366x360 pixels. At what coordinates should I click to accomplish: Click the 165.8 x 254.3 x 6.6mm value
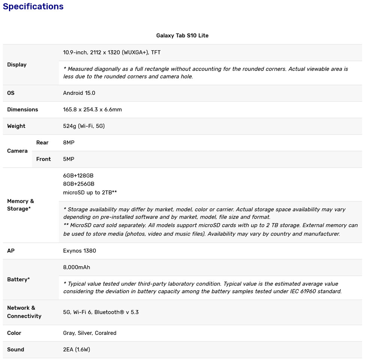click(x=92, y=109)
